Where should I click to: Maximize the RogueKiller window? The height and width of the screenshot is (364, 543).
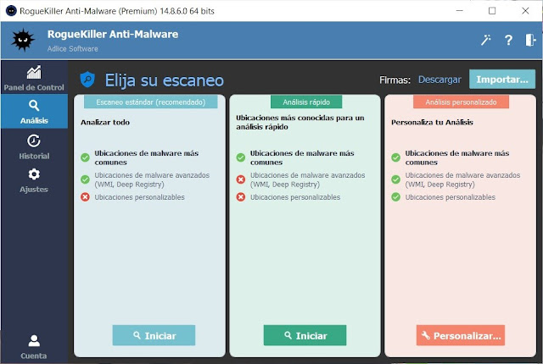pos(492,11)
